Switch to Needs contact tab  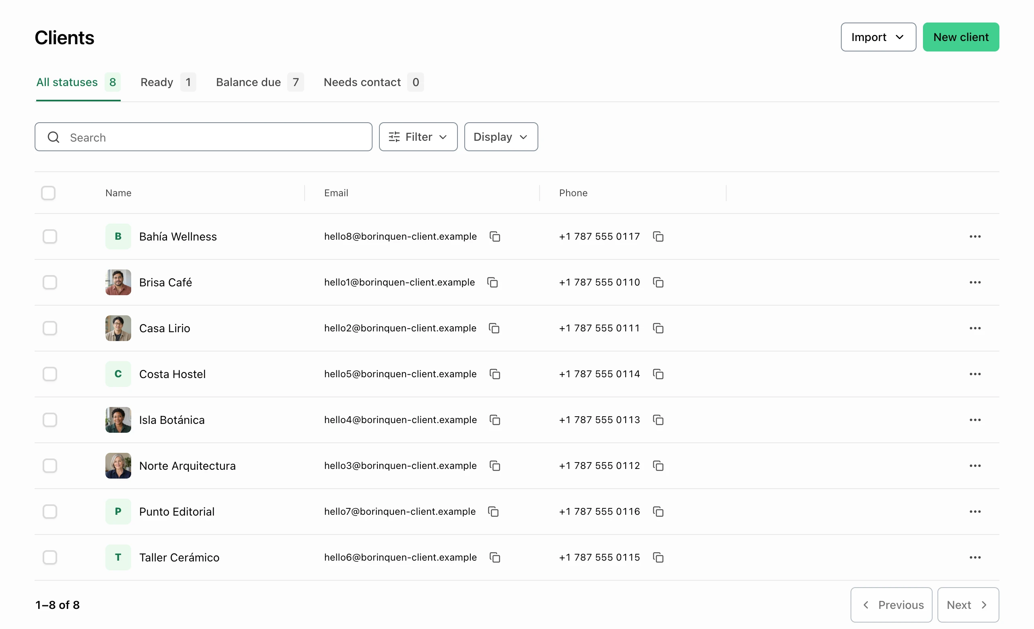click(373, 82)
